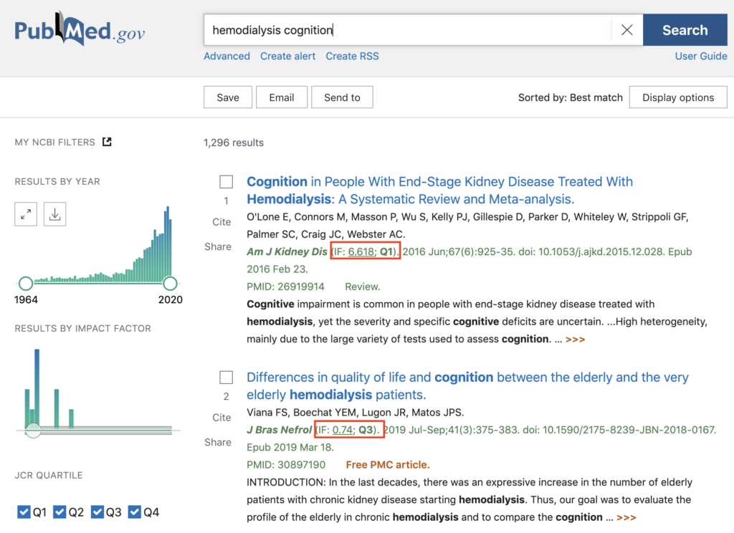Download the Results by Year data

click(x=54, y=213)
